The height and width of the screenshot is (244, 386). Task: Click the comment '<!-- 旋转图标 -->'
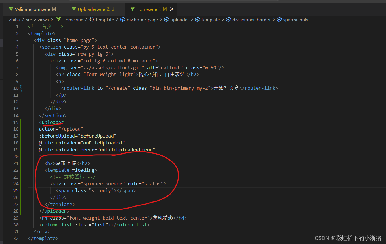[x=73, y=177]
